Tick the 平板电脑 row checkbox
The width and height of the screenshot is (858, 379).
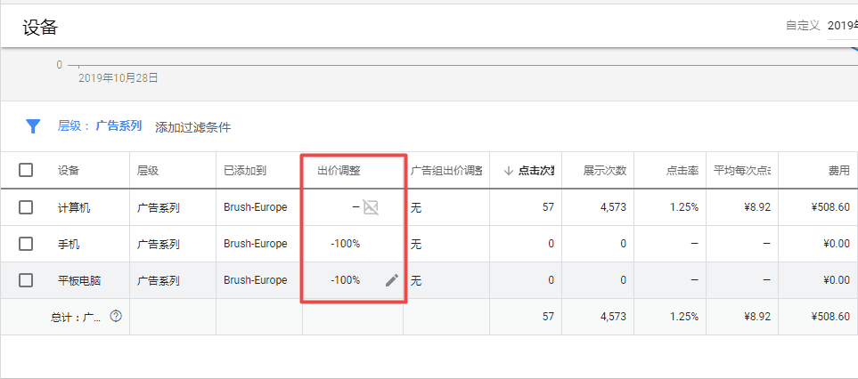[x=26, y=280]
